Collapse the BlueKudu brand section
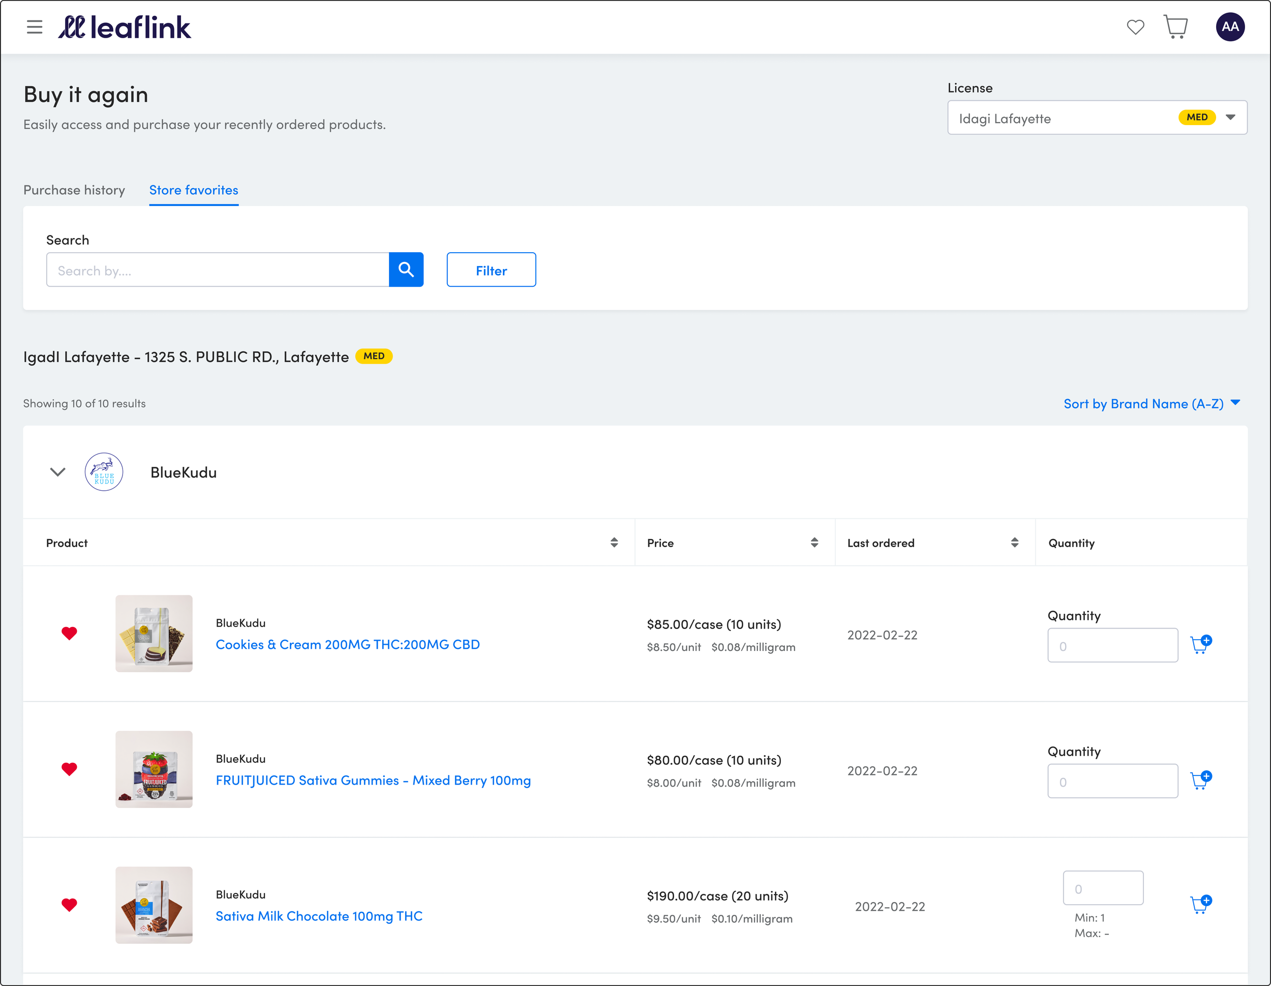The image size is (1271, 986). [57, 472]
